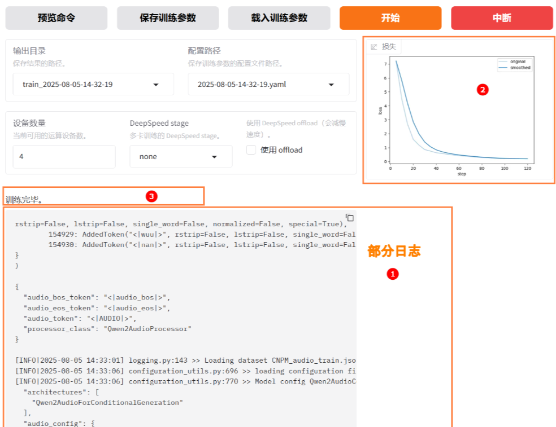Click the 载入训练参数 button
This screenshot has height=427, width=556.
[279, 17]
